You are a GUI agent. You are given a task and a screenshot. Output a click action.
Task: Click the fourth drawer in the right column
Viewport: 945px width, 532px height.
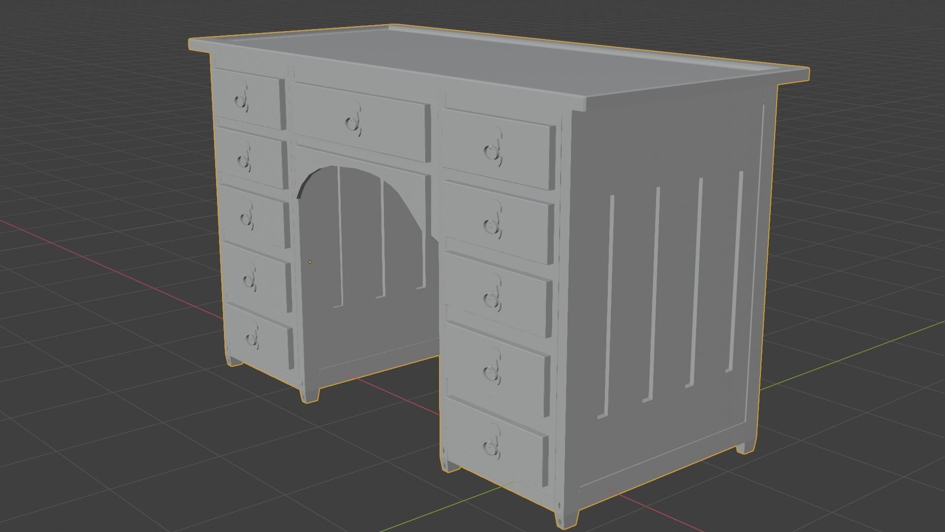tap(497, 369)
